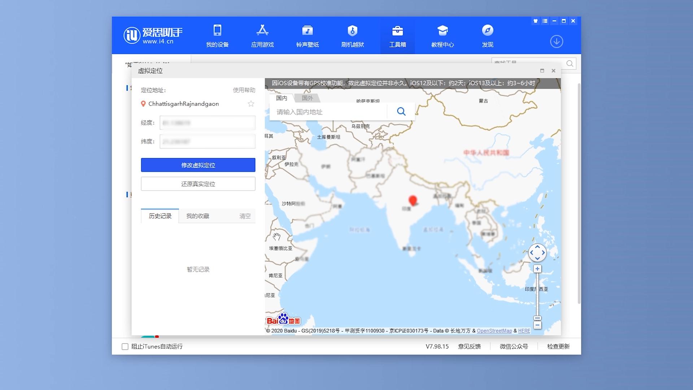The width and height of the screenshot is (693, 390).
Task: Open the 应用游戏 app store section
Action: coord(263,35)
